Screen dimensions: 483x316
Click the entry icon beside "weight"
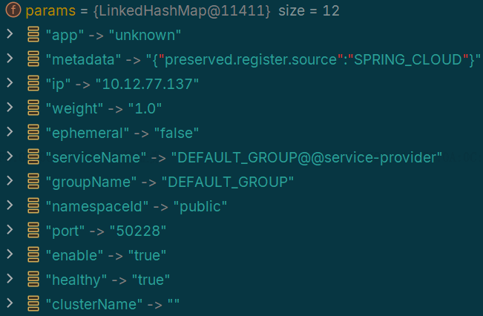pos(33,108)
